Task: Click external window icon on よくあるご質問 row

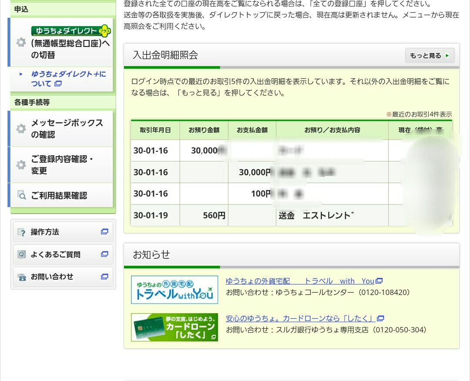Action: (x=104, y=254)
